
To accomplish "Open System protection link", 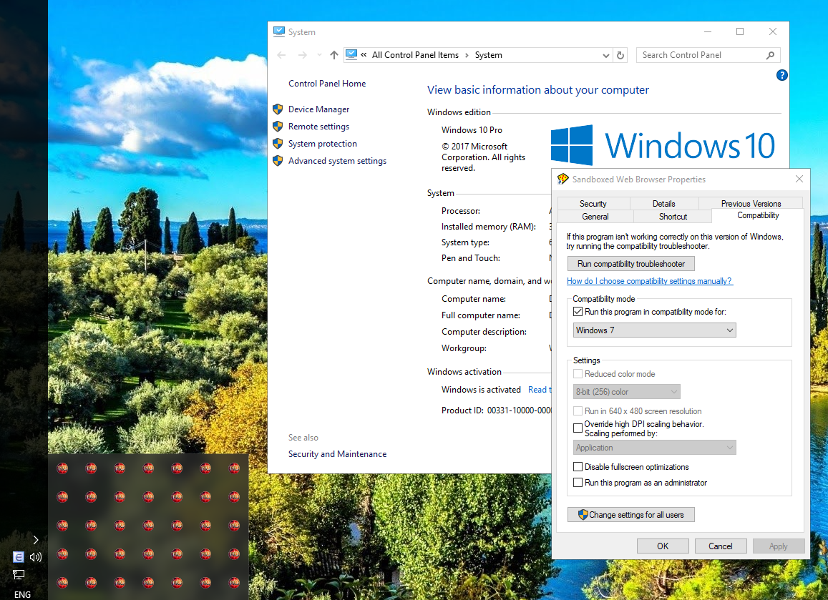I will tap(323, 144).
